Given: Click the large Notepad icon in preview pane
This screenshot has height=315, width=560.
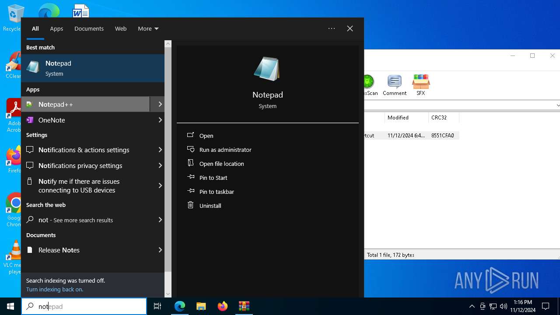Looking at the screenshot, I should click(267, 69).
